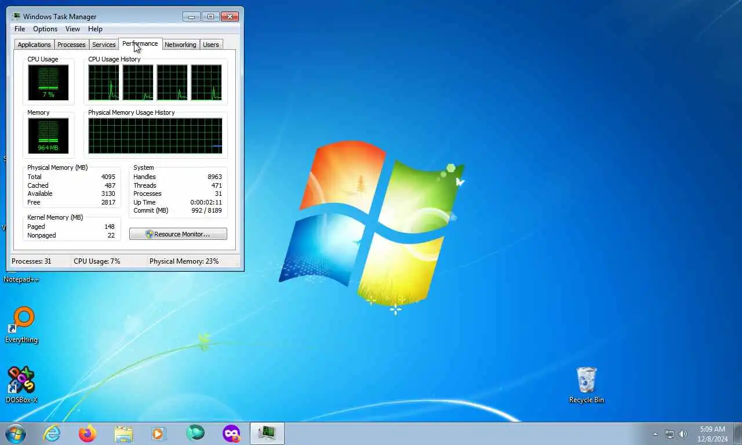742x445 pixels.
Task: Close the Windows Task Manager window
Action: [230, 16]
